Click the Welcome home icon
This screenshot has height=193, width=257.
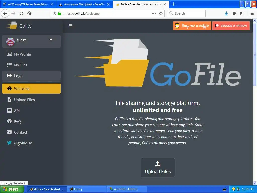tap(9, 88)
